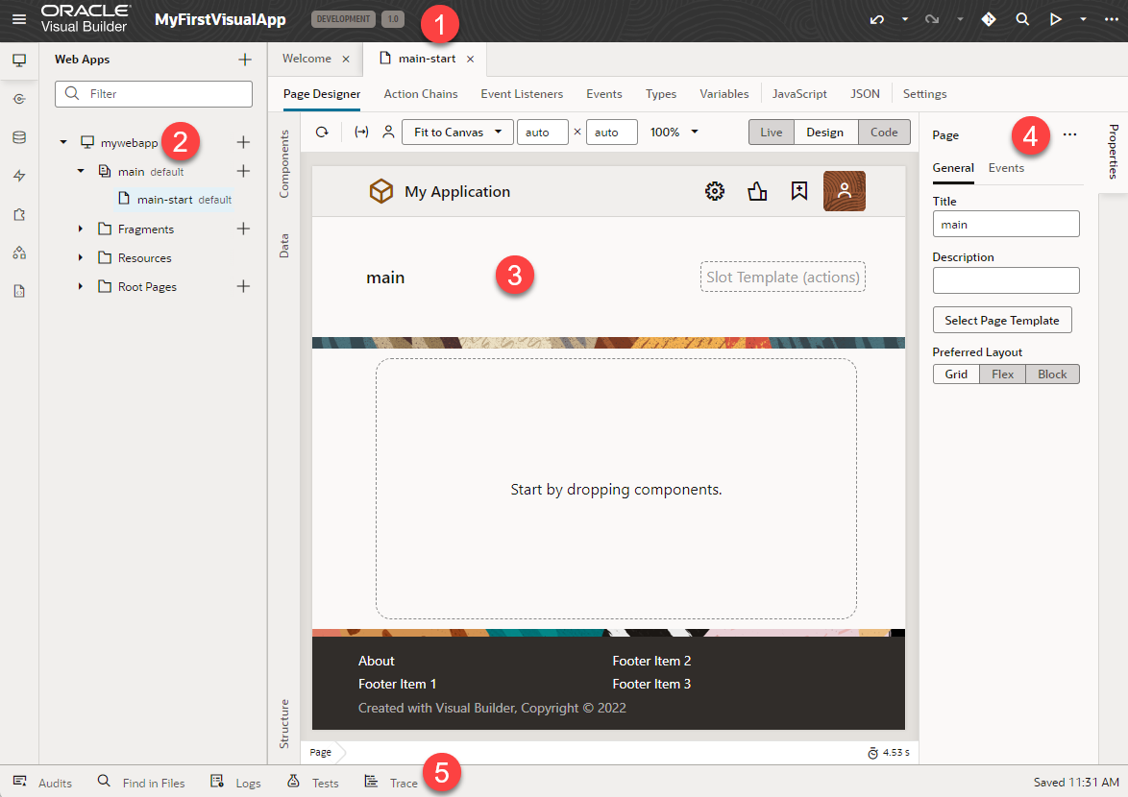This screenshot has height=797, width=1128.
Task: Select the Source files icon in navigator
Action: 18,290
